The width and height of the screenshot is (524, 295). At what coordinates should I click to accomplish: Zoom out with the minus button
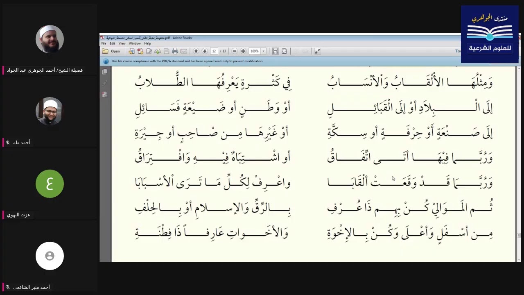pos(235,51)
